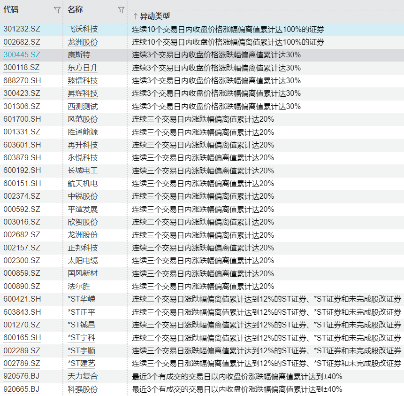Image resolution: width=404 pixels, height=396 pixels.
Task: Click the 异动类型 cell for 康斯特
Action: pos(216,54)
